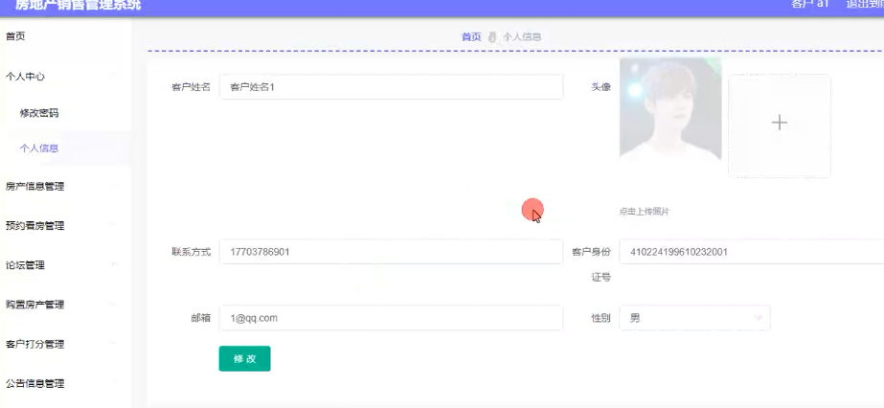Open the 修改密码 submenu item
884x408 pixels.
coord(65,113)
